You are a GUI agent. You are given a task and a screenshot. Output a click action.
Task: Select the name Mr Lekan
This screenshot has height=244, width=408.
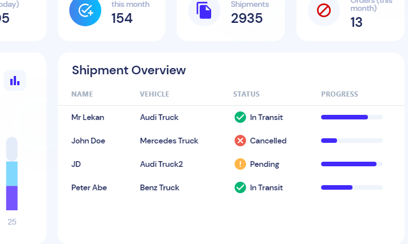(88, 118)
